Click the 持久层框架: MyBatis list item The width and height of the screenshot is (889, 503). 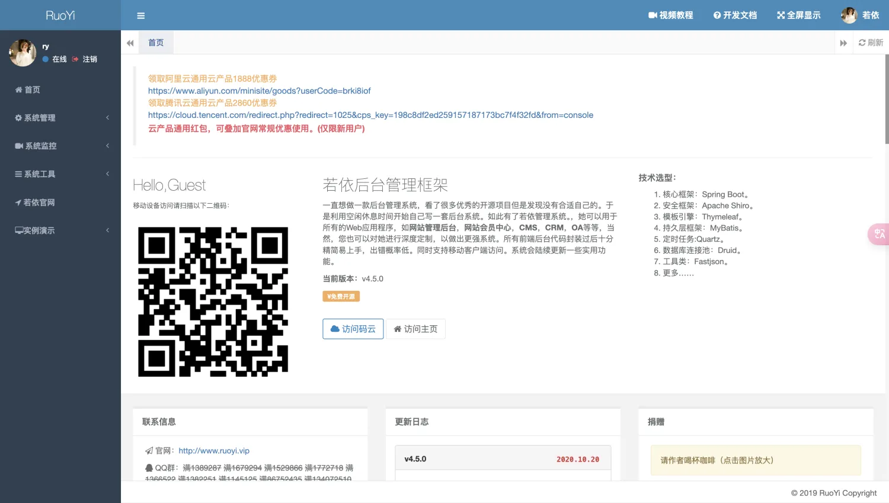[x=704, y=228]
